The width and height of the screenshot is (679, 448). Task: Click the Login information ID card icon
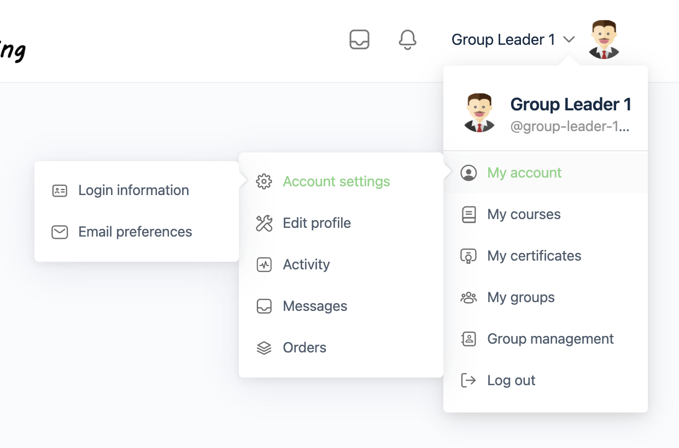[60, 190]
